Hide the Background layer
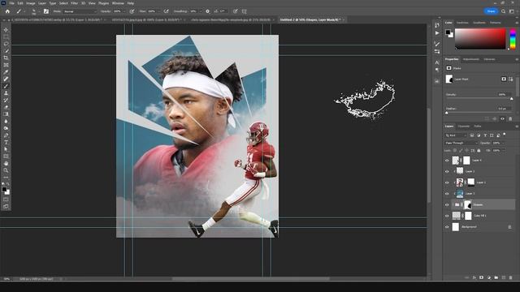Screen dimensions: 520x292 pos(447,227)
